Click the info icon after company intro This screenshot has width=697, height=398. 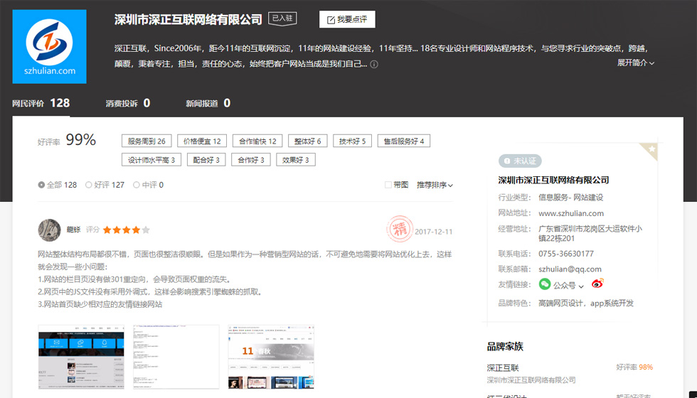click(374, 65)
